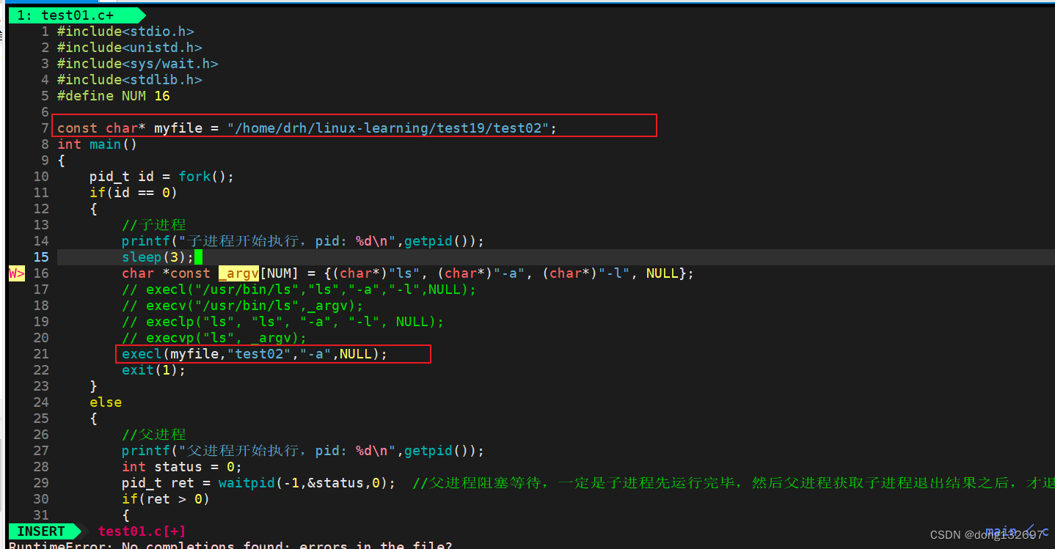
Task: Click 'if(id == 0)' condition line
Action: coord(134,193)
